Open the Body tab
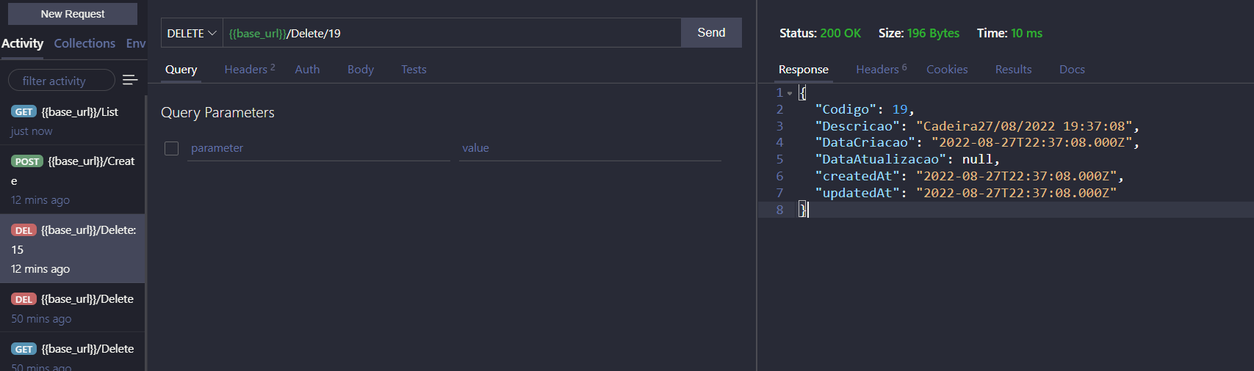Image resolution: width=1254 pixels, height=371 pixels. 361,70
